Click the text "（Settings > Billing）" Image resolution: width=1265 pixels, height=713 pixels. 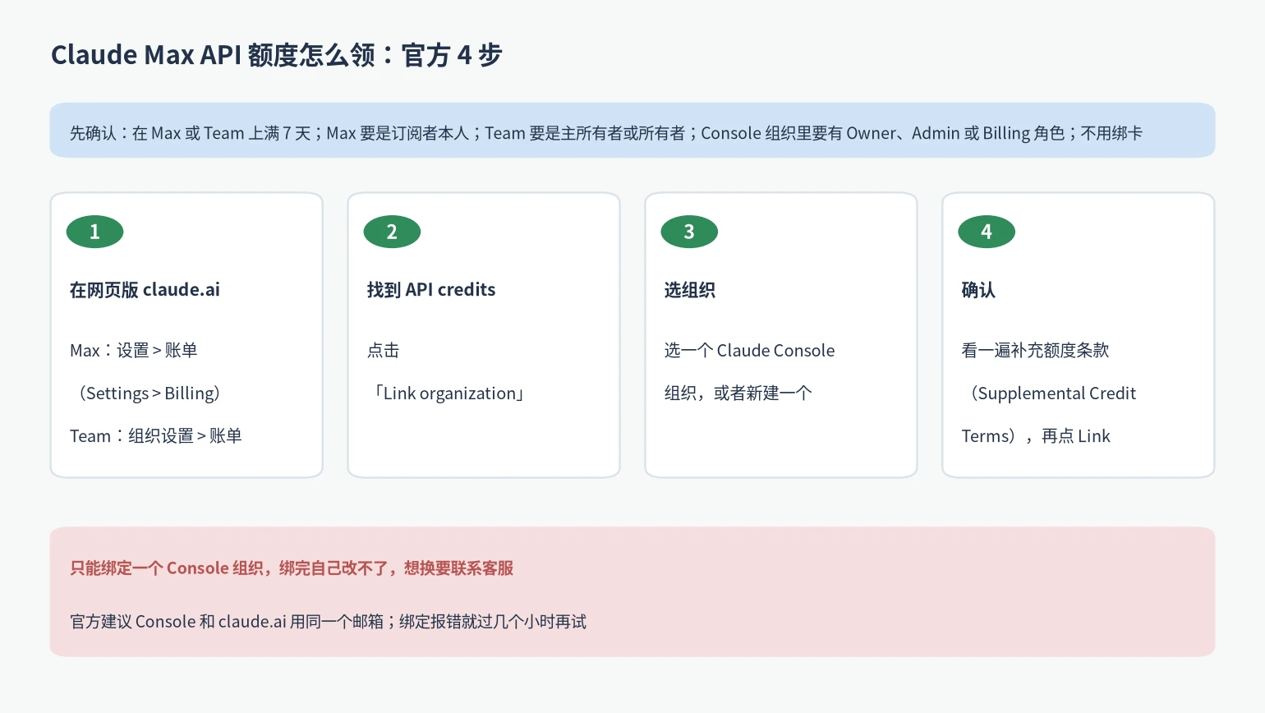[x=149, y=393]
